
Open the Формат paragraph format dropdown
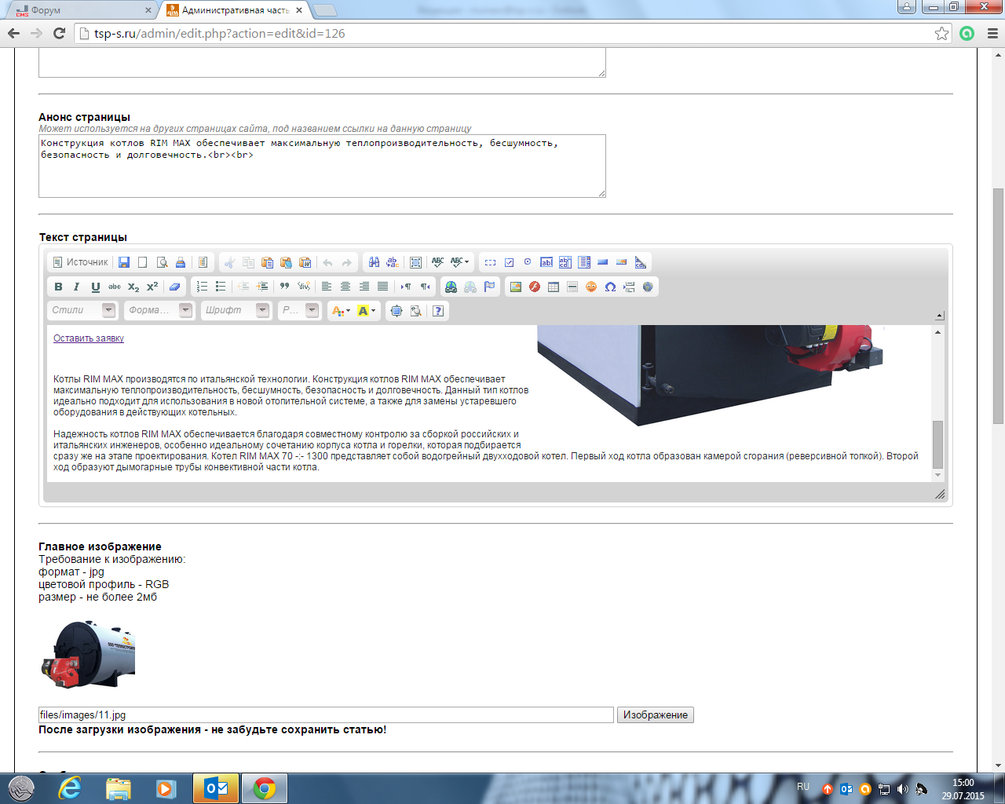pos(159,310)
